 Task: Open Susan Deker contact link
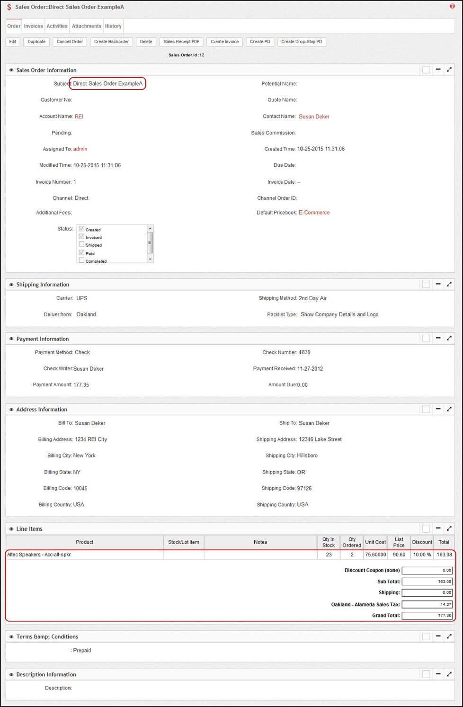[314, 116]
